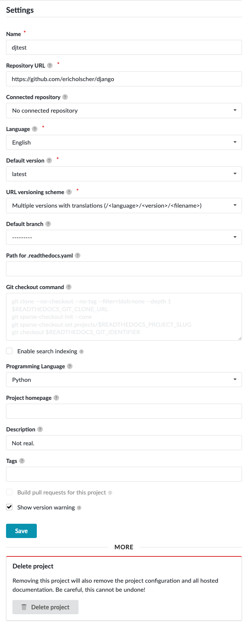The width and height of the screenshot is (248, 627).
Task: Click the Language help icon
Action: (x=35, y=129)
